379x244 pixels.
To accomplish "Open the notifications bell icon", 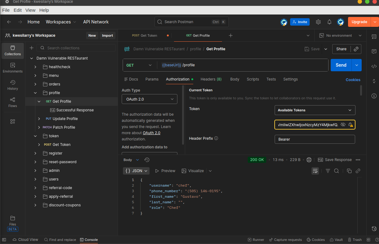I will [329, 22].
